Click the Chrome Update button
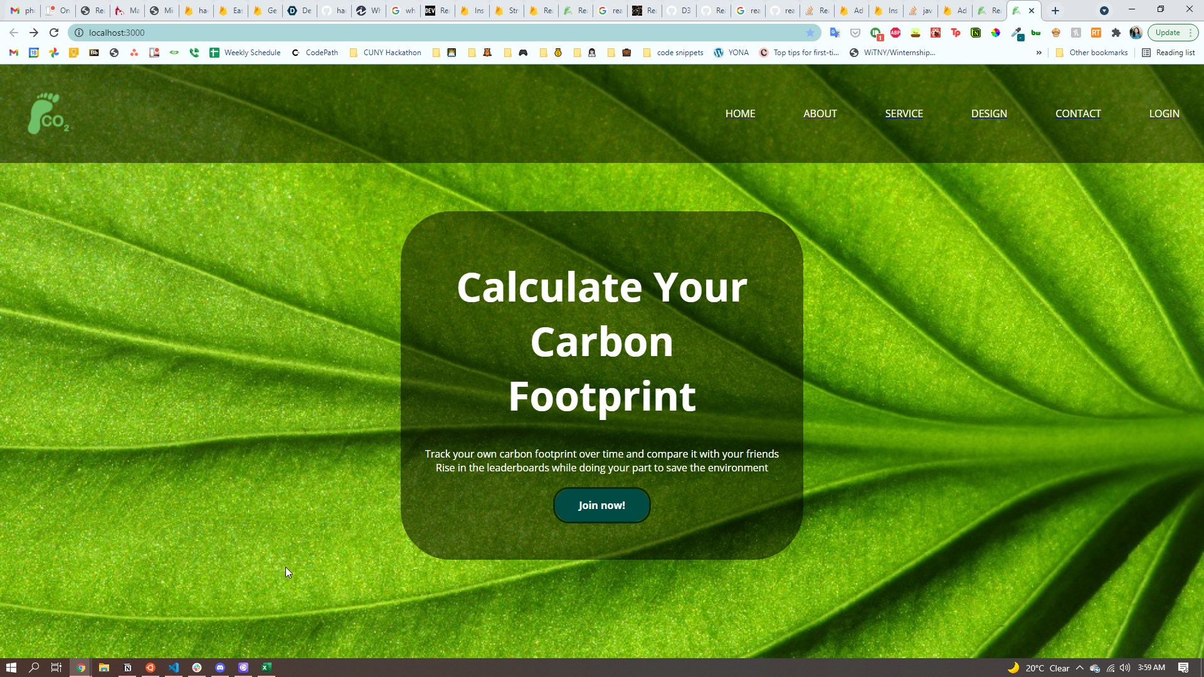The image size is (1204, 677). click(x=1167, y=33)
